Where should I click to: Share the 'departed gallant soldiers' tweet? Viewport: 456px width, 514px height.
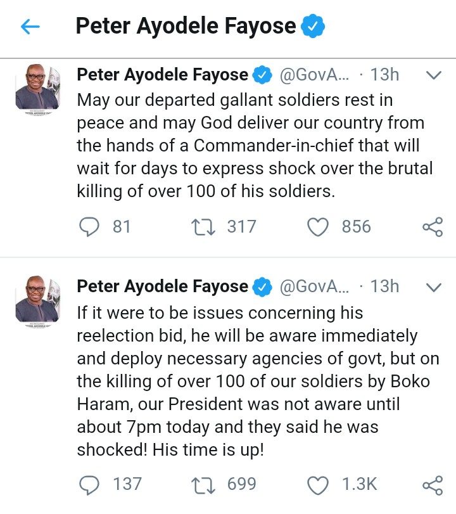tap(432, 227)
